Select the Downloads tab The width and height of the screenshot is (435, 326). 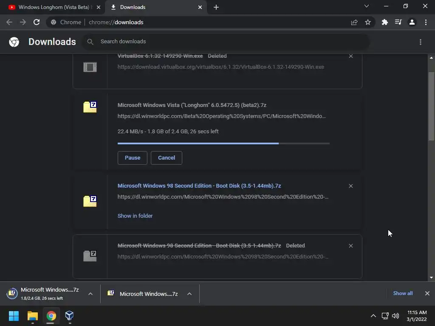(156, 7)
